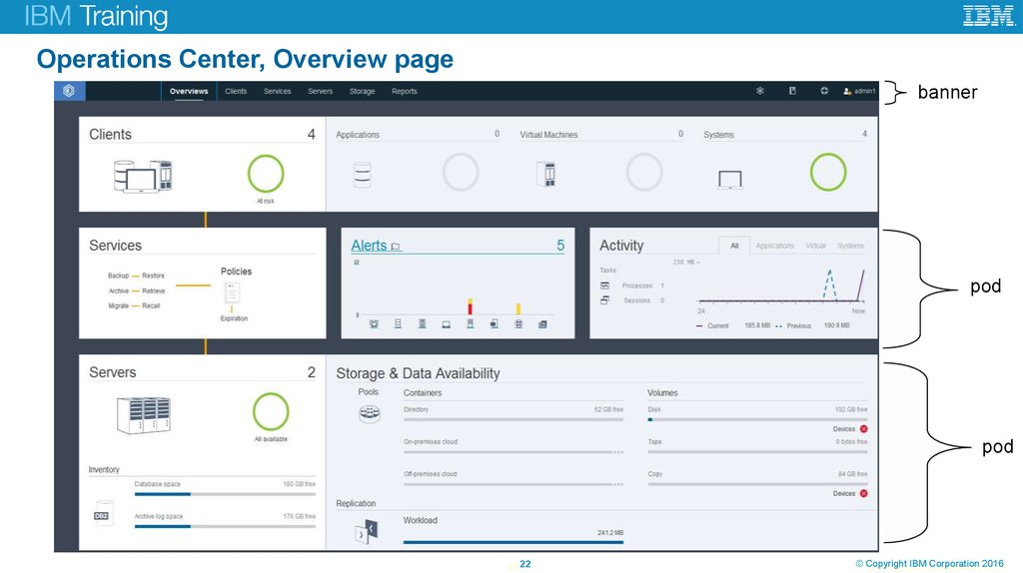Click the server racks illustration icon
Viewport: 1023px width, 573px height.
144,414
